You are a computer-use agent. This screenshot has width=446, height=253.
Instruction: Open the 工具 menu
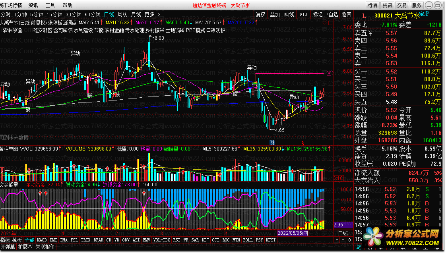50,5
